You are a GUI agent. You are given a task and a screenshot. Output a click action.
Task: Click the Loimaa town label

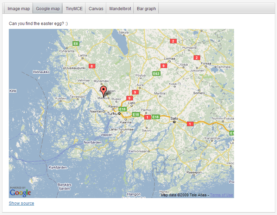point(170,59)
